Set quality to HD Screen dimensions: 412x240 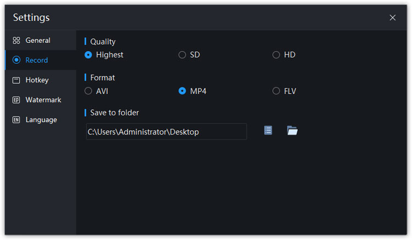(276, 55)
